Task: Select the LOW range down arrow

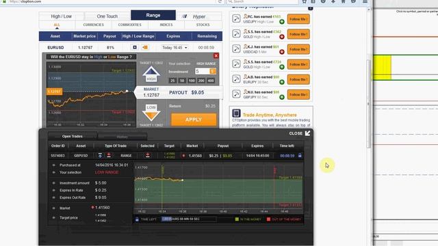Action: [x=151, y=113]
